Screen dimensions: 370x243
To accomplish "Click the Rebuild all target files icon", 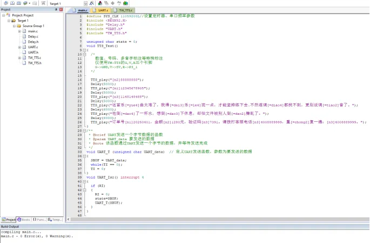I will 19,3.
